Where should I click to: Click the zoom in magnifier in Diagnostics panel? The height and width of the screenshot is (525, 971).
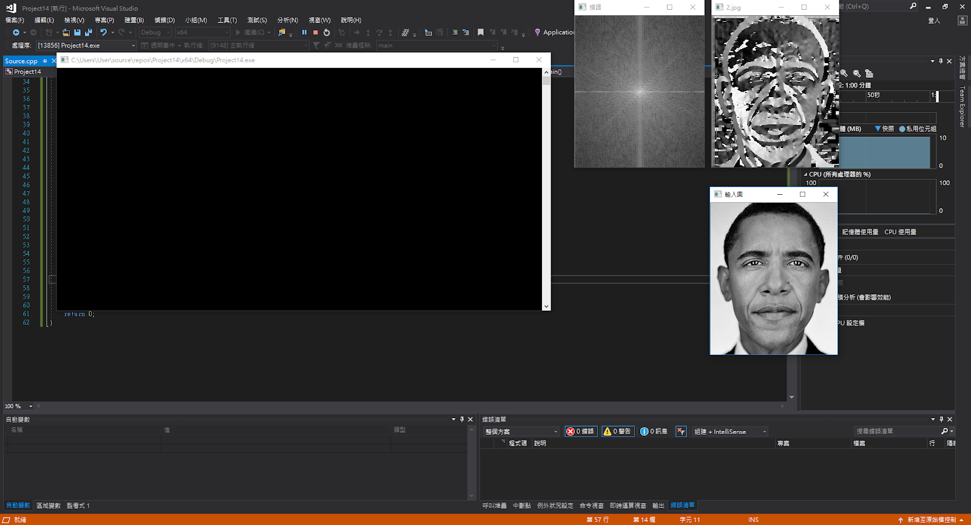[x=844, y=73]
